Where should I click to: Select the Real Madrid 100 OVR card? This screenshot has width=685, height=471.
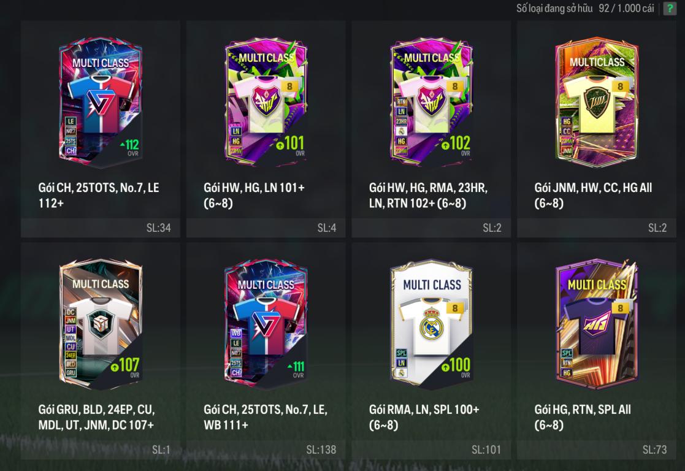click(431, 324)
